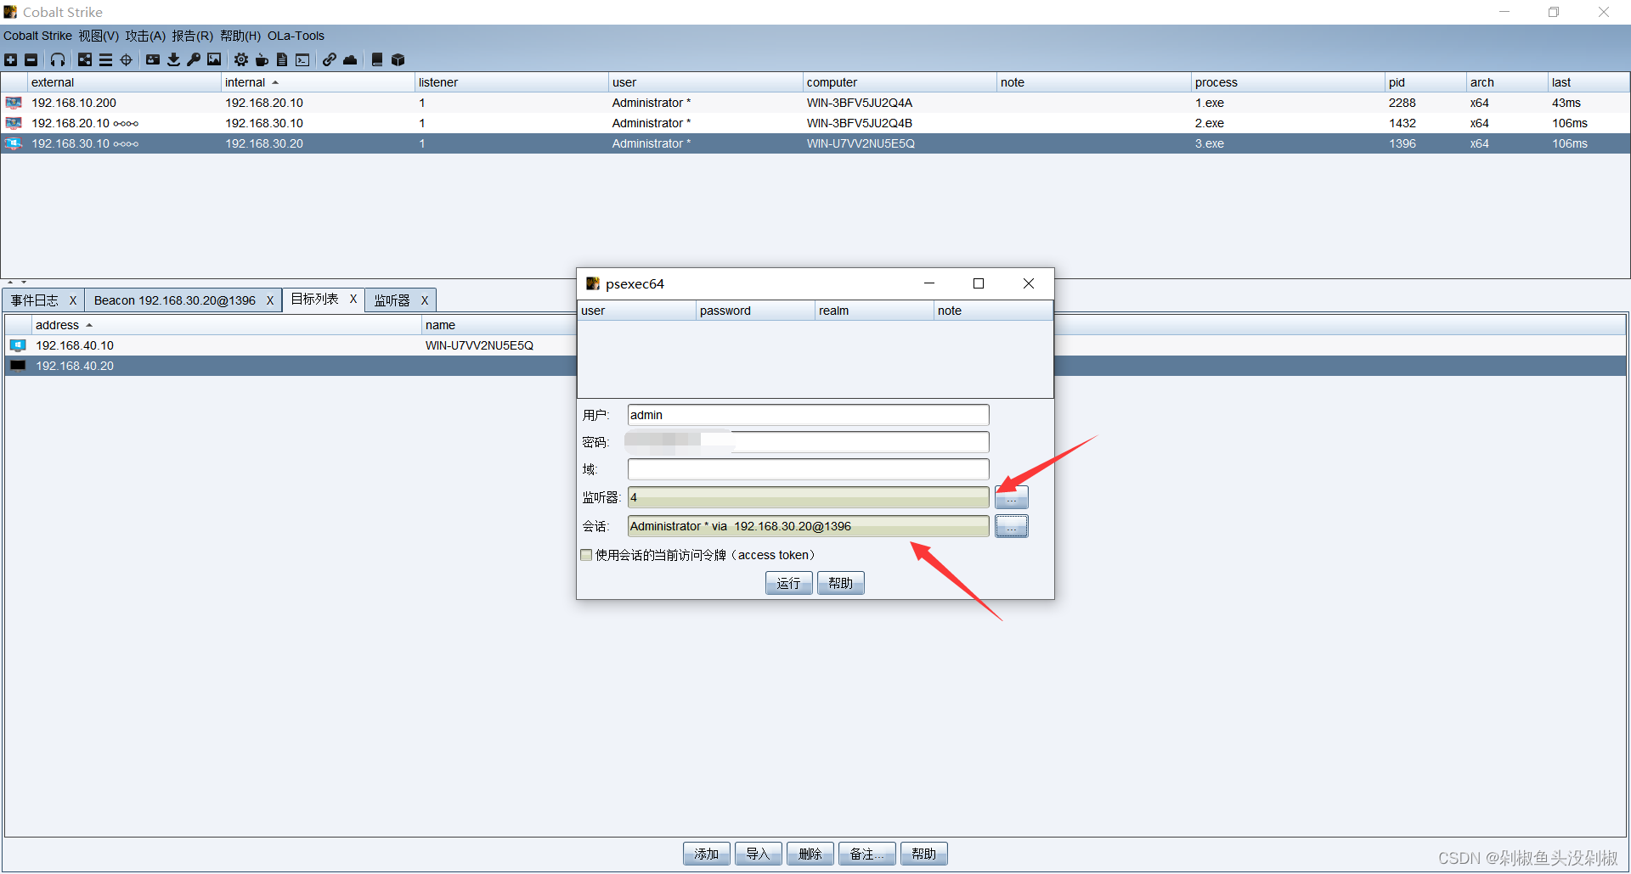Click the password column header in psexec64
Image resolution: width=1631 pixels, height=874 pixels.
755,311
